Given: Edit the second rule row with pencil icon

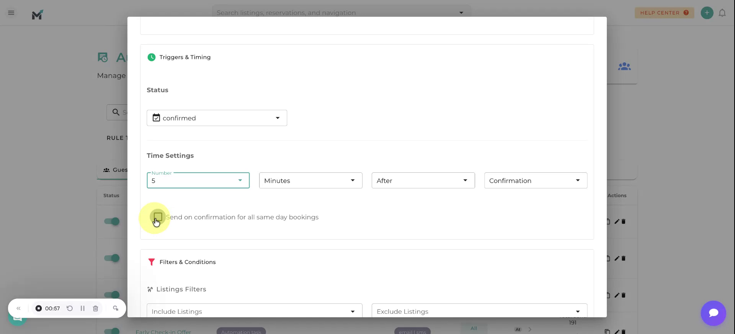Looking at the screenshot, I should click(x=616, y=258).
